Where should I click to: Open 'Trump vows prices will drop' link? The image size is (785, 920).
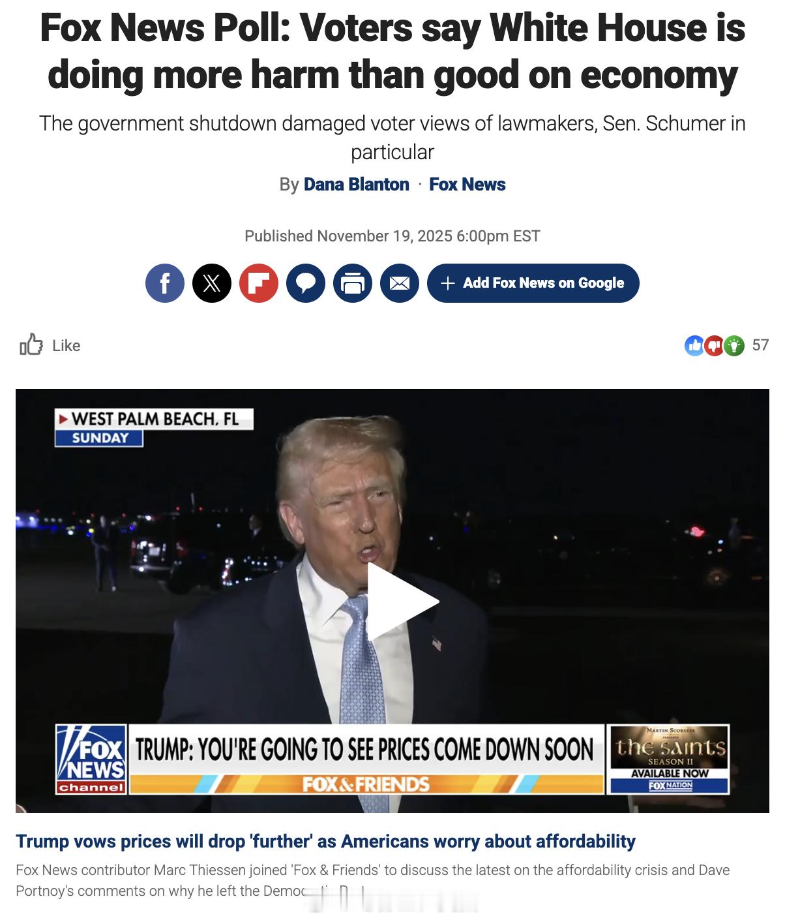[325, 841]
